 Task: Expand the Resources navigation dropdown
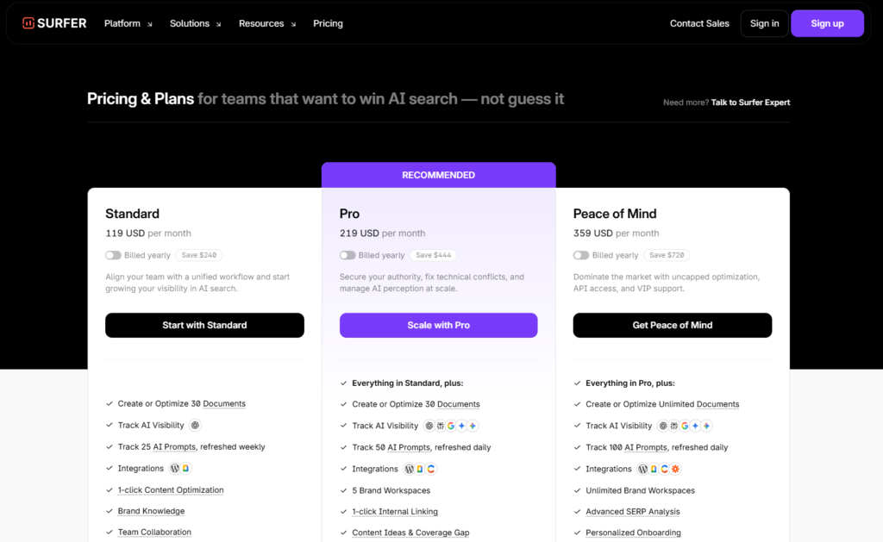point(267,23)
